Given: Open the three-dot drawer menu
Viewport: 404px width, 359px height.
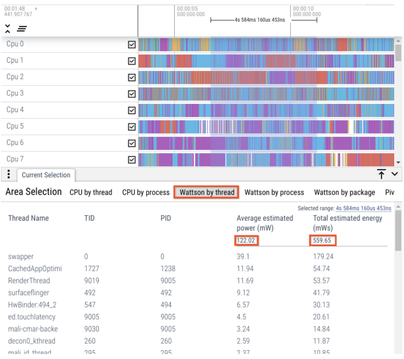Looking at the screenshot, I should click(x=9, y=174).
